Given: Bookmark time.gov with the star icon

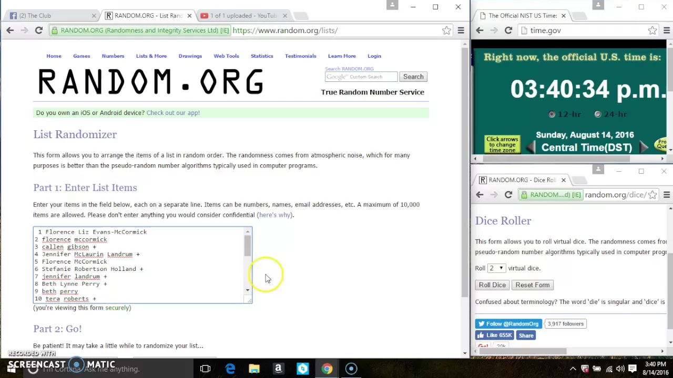Looking at the screenshot, I should click(x=652, y=30).
